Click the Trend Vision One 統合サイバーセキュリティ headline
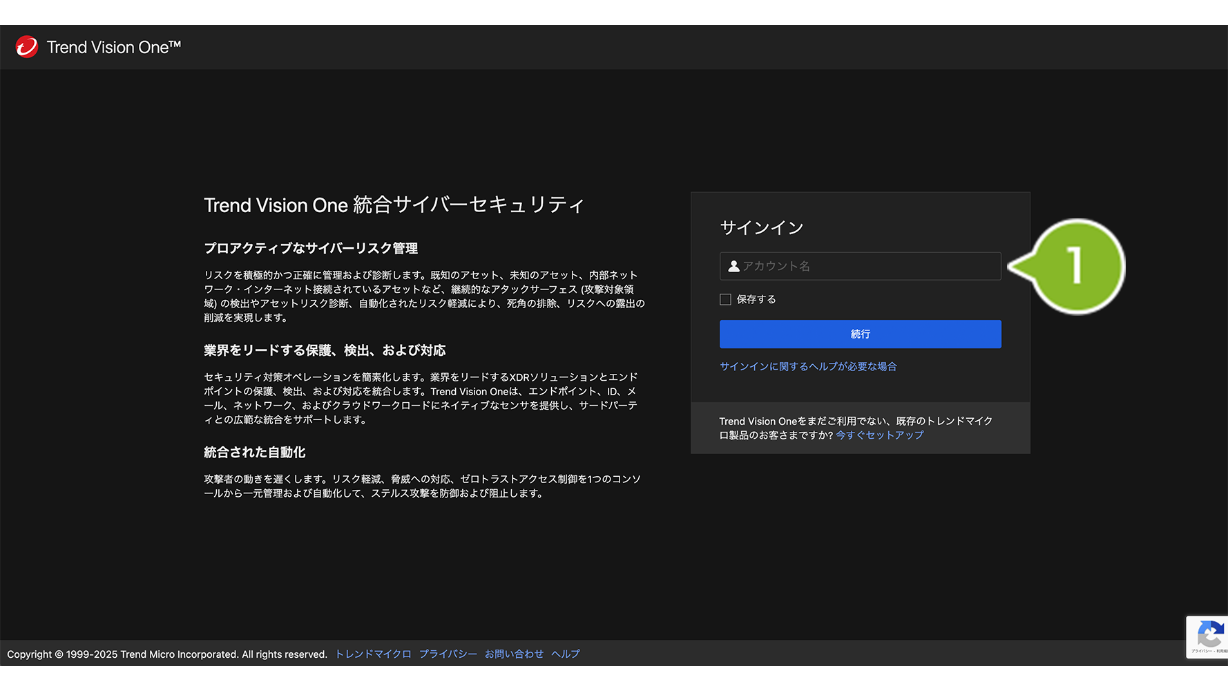This screenshot has height=691, width=1228. point(394,205)
